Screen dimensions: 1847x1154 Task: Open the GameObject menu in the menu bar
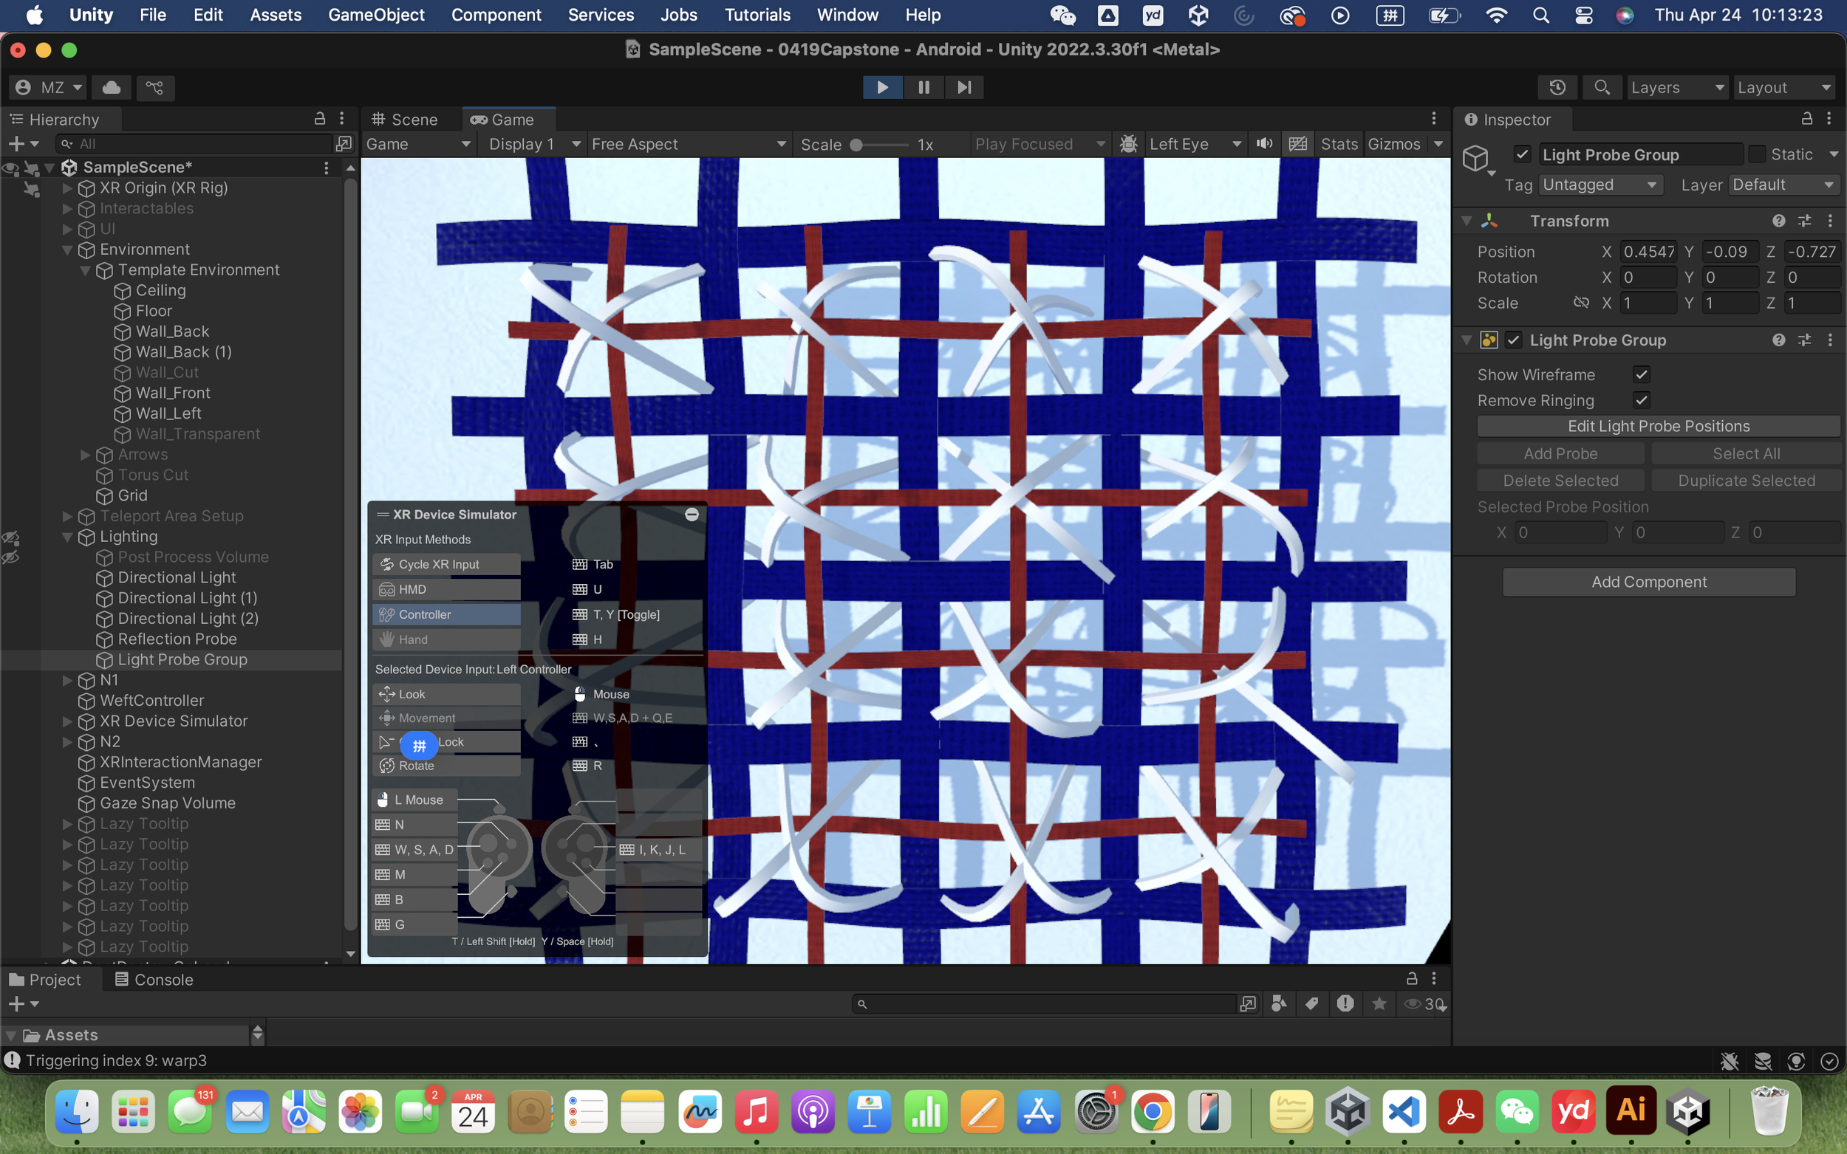(x=377, y=15)
